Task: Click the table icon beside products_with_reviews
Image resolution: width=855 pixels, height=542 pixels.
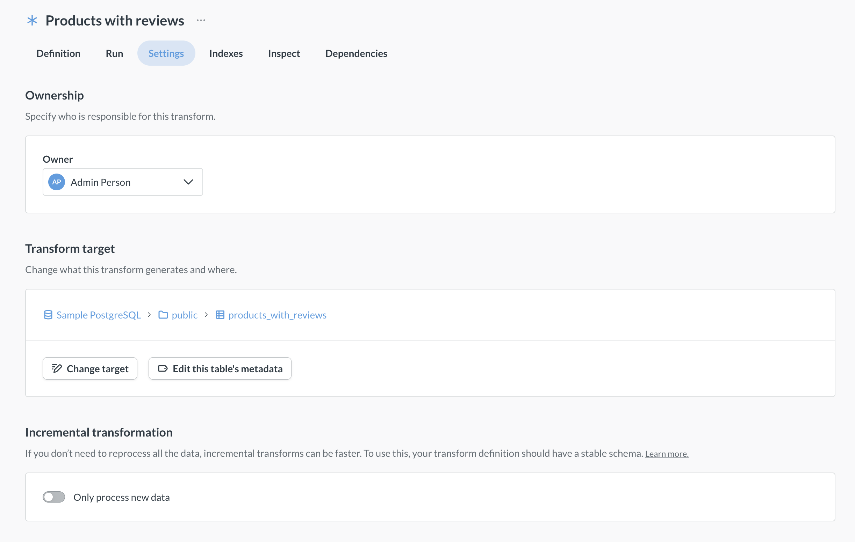Action: 220,315
